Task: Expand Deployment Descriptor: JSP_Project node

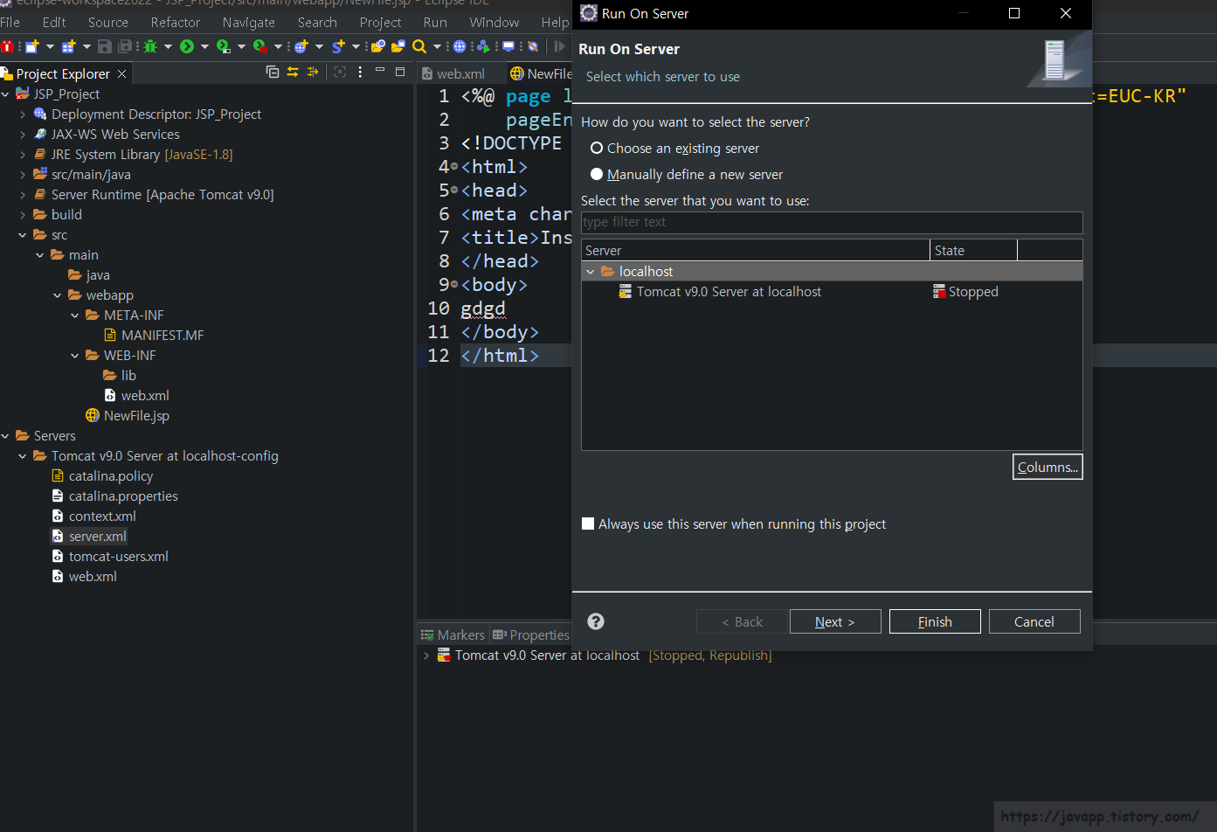Action: pyautogui.click(x=23, y=114)
